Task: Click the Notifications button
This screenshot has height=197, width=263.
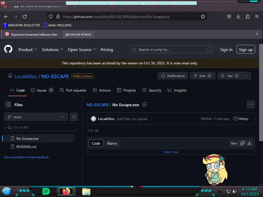Action: tap(173, 76)
